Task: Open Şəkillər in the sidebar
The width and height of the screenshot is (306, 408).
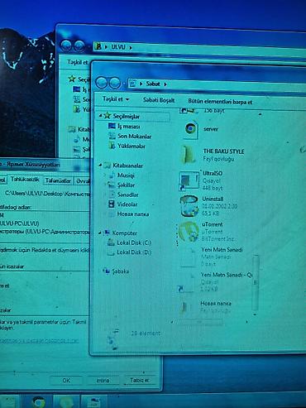Action: (x=126, y=185)
